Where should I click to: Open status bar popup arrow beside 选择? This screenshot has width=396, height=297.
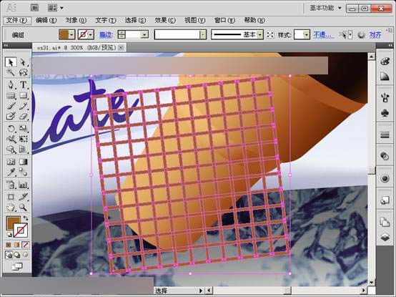(x=201, y=291)
